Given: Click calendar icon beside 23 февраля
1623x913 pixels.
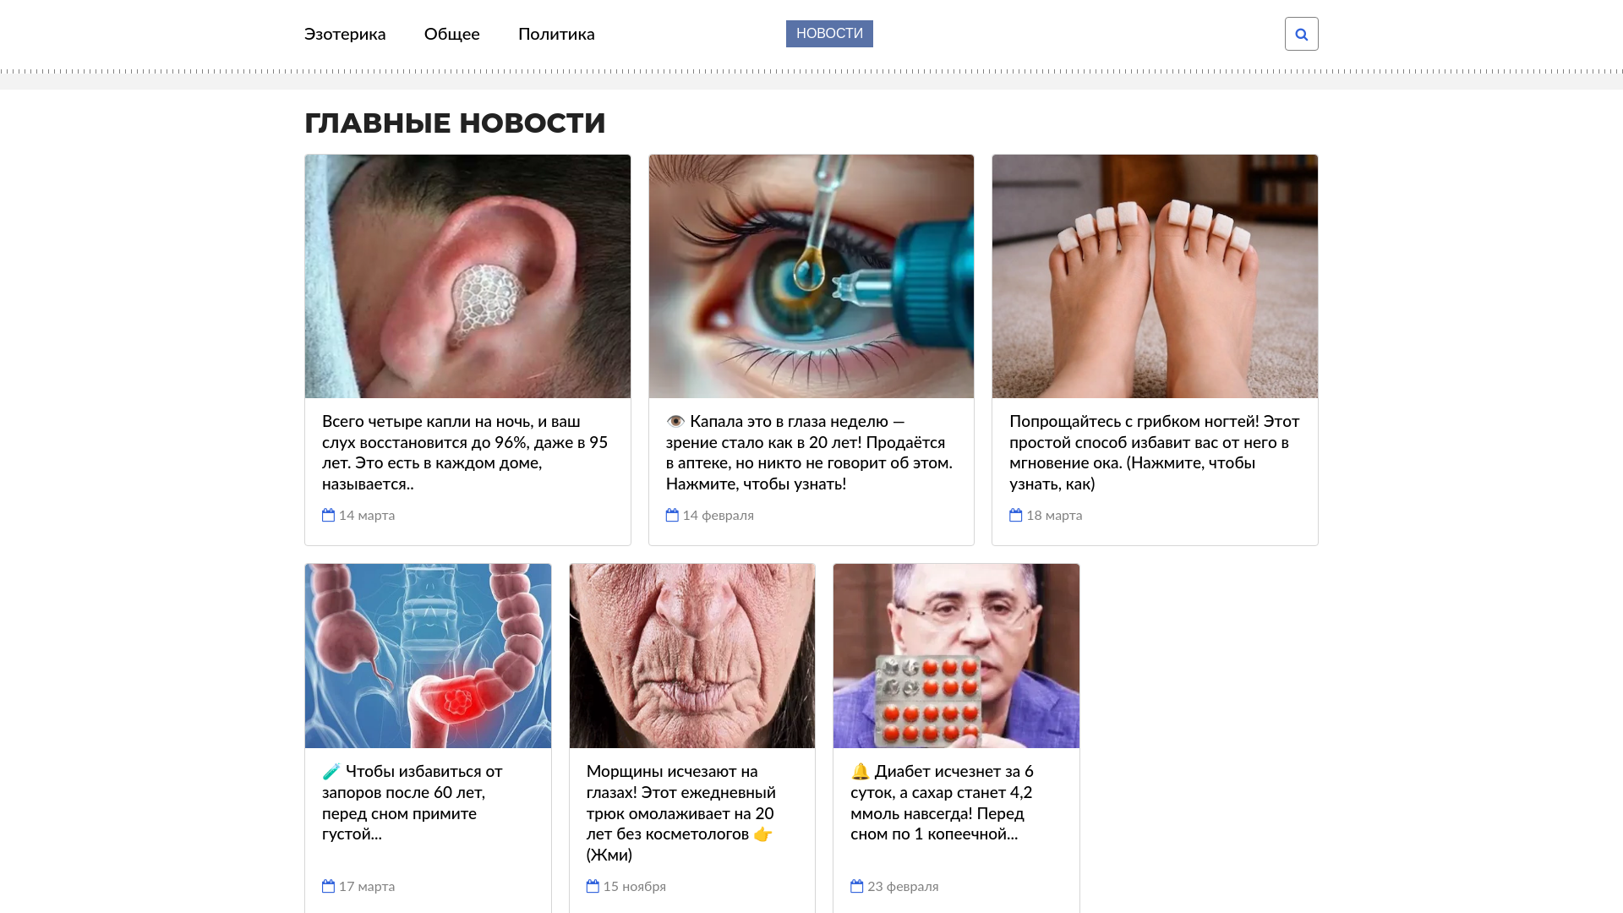Looking at the screenshot, I should [857, 886].
